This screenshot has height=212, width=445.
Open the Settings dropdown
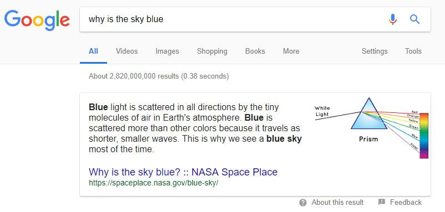tap(375, 51)
